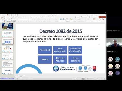Click the Gobernación de Cundinamarca logo

[x=64, y=69]
